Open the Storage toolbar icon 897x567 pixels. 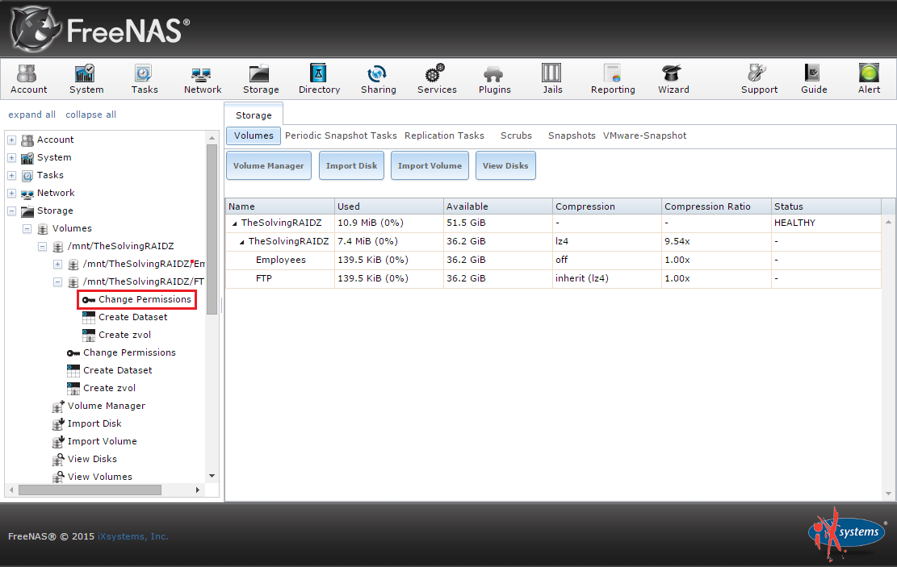tap(261, 79)
